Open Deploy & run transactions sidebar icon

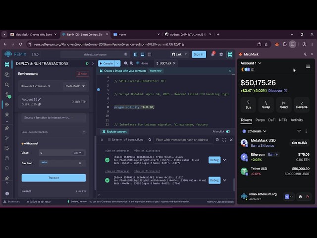[x=7, y=105]
